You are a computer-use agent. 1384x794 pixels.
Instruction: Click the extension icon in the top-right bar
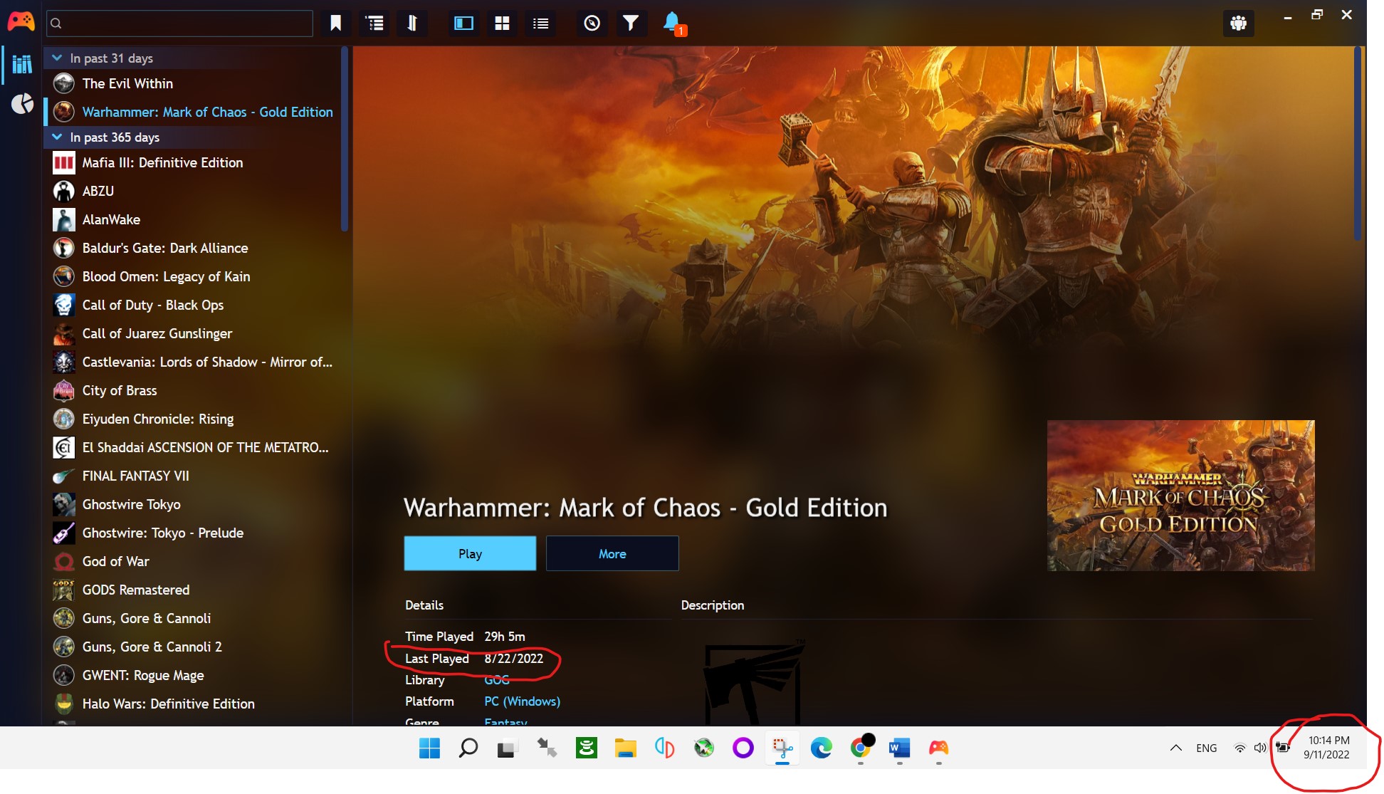click(1238, 23)
